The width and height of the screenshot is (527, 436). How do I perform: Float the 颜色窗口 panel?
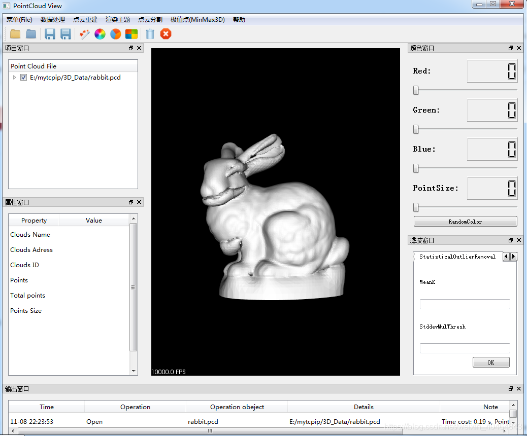(511, 48)
